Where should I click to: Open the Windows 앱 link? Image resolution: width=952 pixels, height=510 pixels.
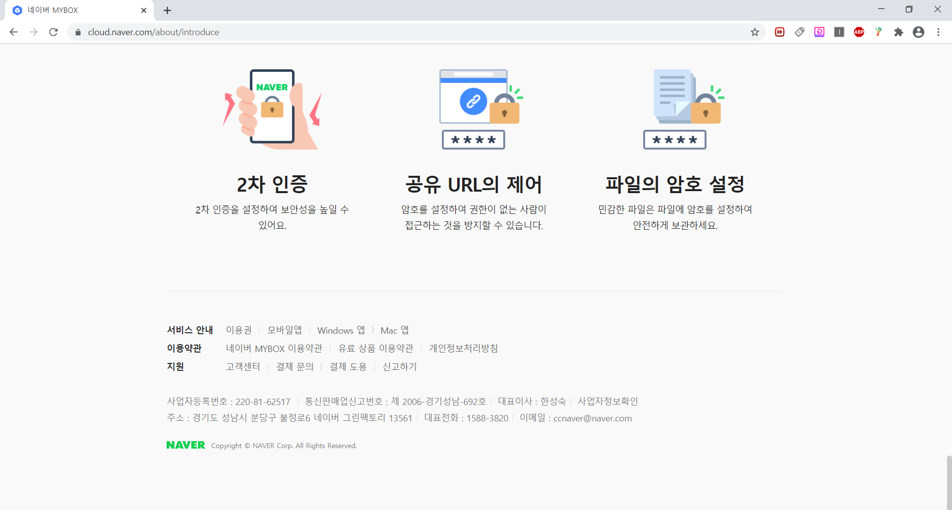click(x=341, y=330)
